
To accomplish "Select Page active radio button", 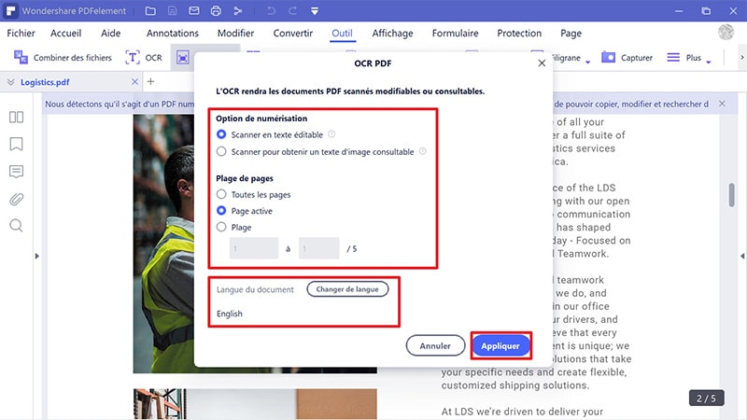I will pos(221,211).
